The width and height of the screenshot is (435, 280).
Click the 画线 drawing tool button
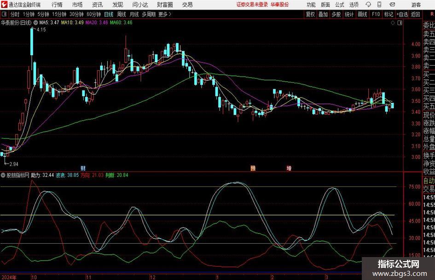click(x=362, y=14)
